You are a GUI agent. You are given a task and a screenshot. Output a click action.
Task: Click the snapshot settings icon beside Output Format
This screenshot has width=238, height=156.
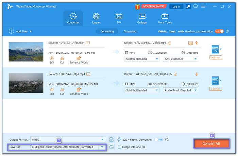click(x=112, y=139)
